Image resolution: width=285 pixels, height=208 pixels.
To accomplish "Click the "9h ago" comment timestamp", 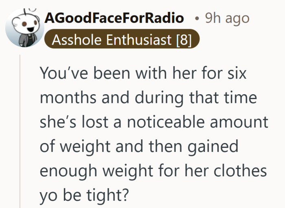I will coord(227,18).
